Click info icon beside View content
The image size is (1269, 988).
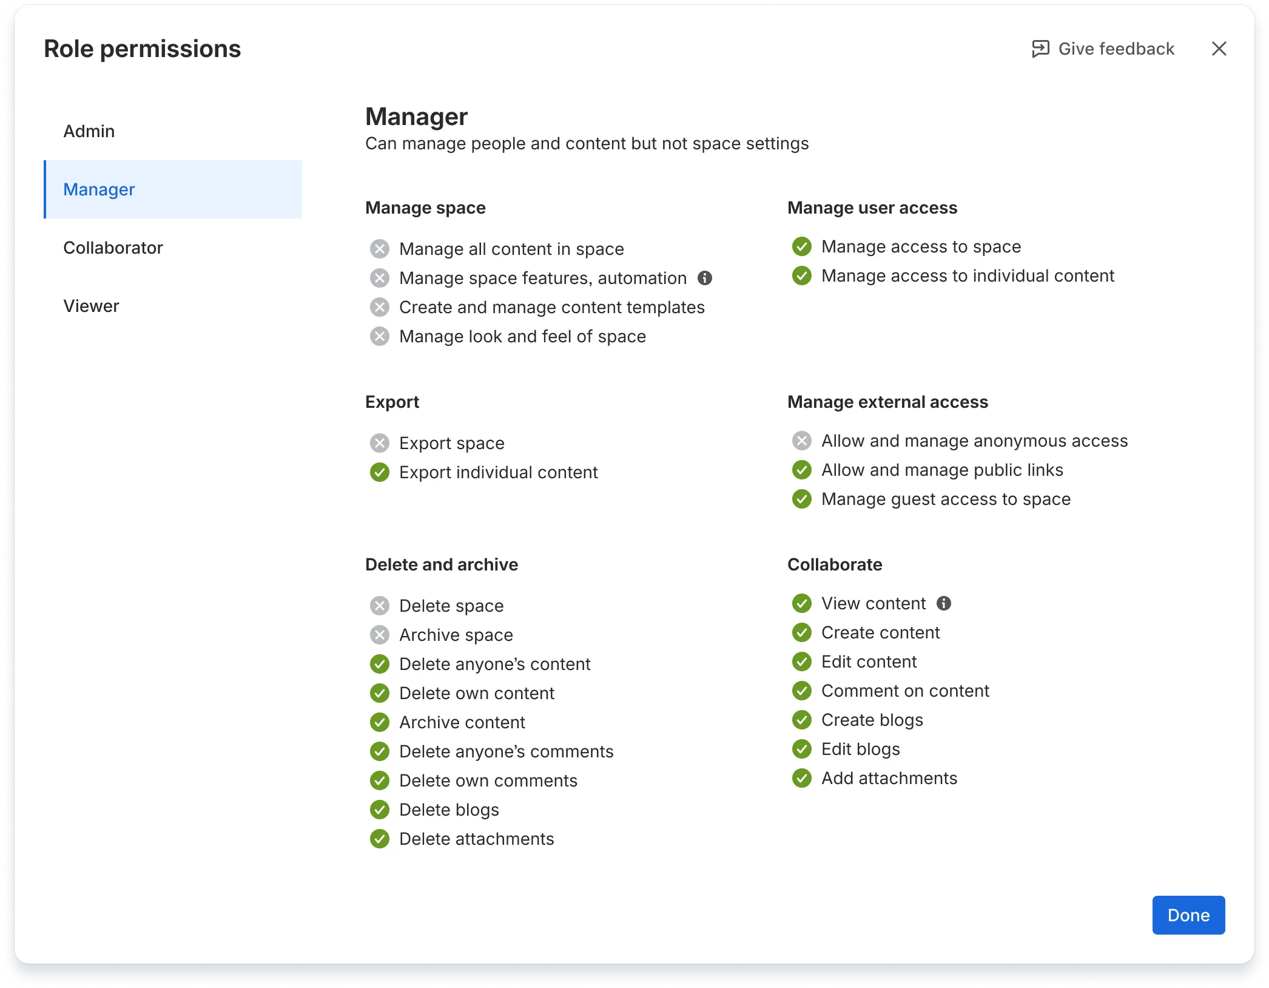tap(943, 603)
